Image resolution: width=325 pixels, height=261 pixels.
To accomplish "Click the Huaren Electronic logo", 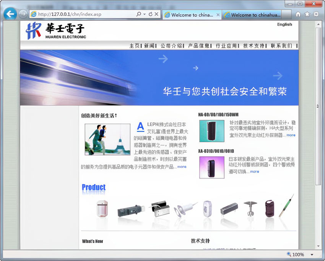I will point(55,31).
